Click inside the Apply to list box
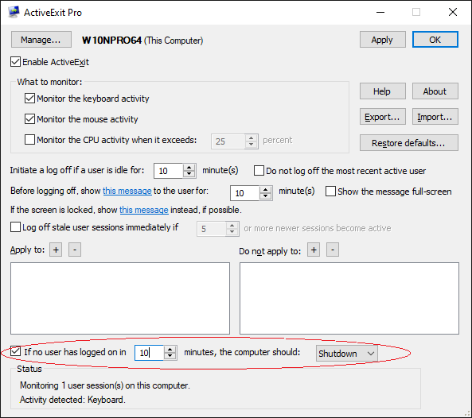The image size is (472, 418). [x=120, y=298]
